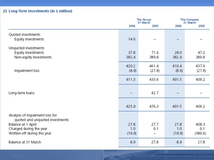Click the 2006 year label under The Group
Image resolution: width=214 pixels, height=160 pixels.
click(132, 26)
